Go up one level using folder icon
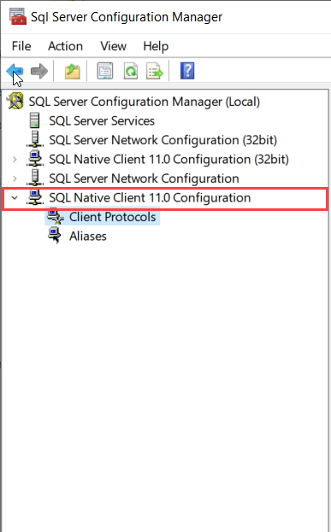Viewport: 331px width, 532px height. (73, 71)
